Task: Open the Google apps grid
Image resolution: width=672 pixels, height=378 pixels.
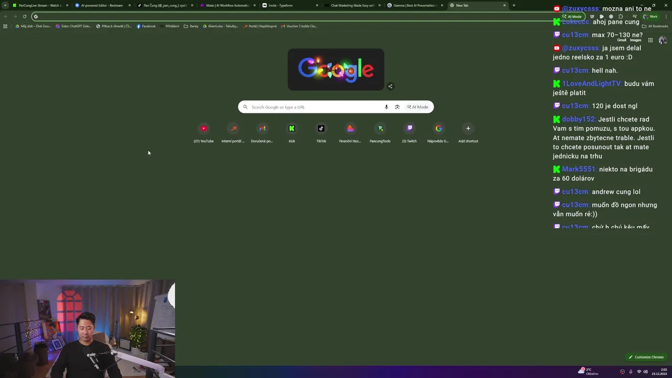Action: (x=650, y=40)
